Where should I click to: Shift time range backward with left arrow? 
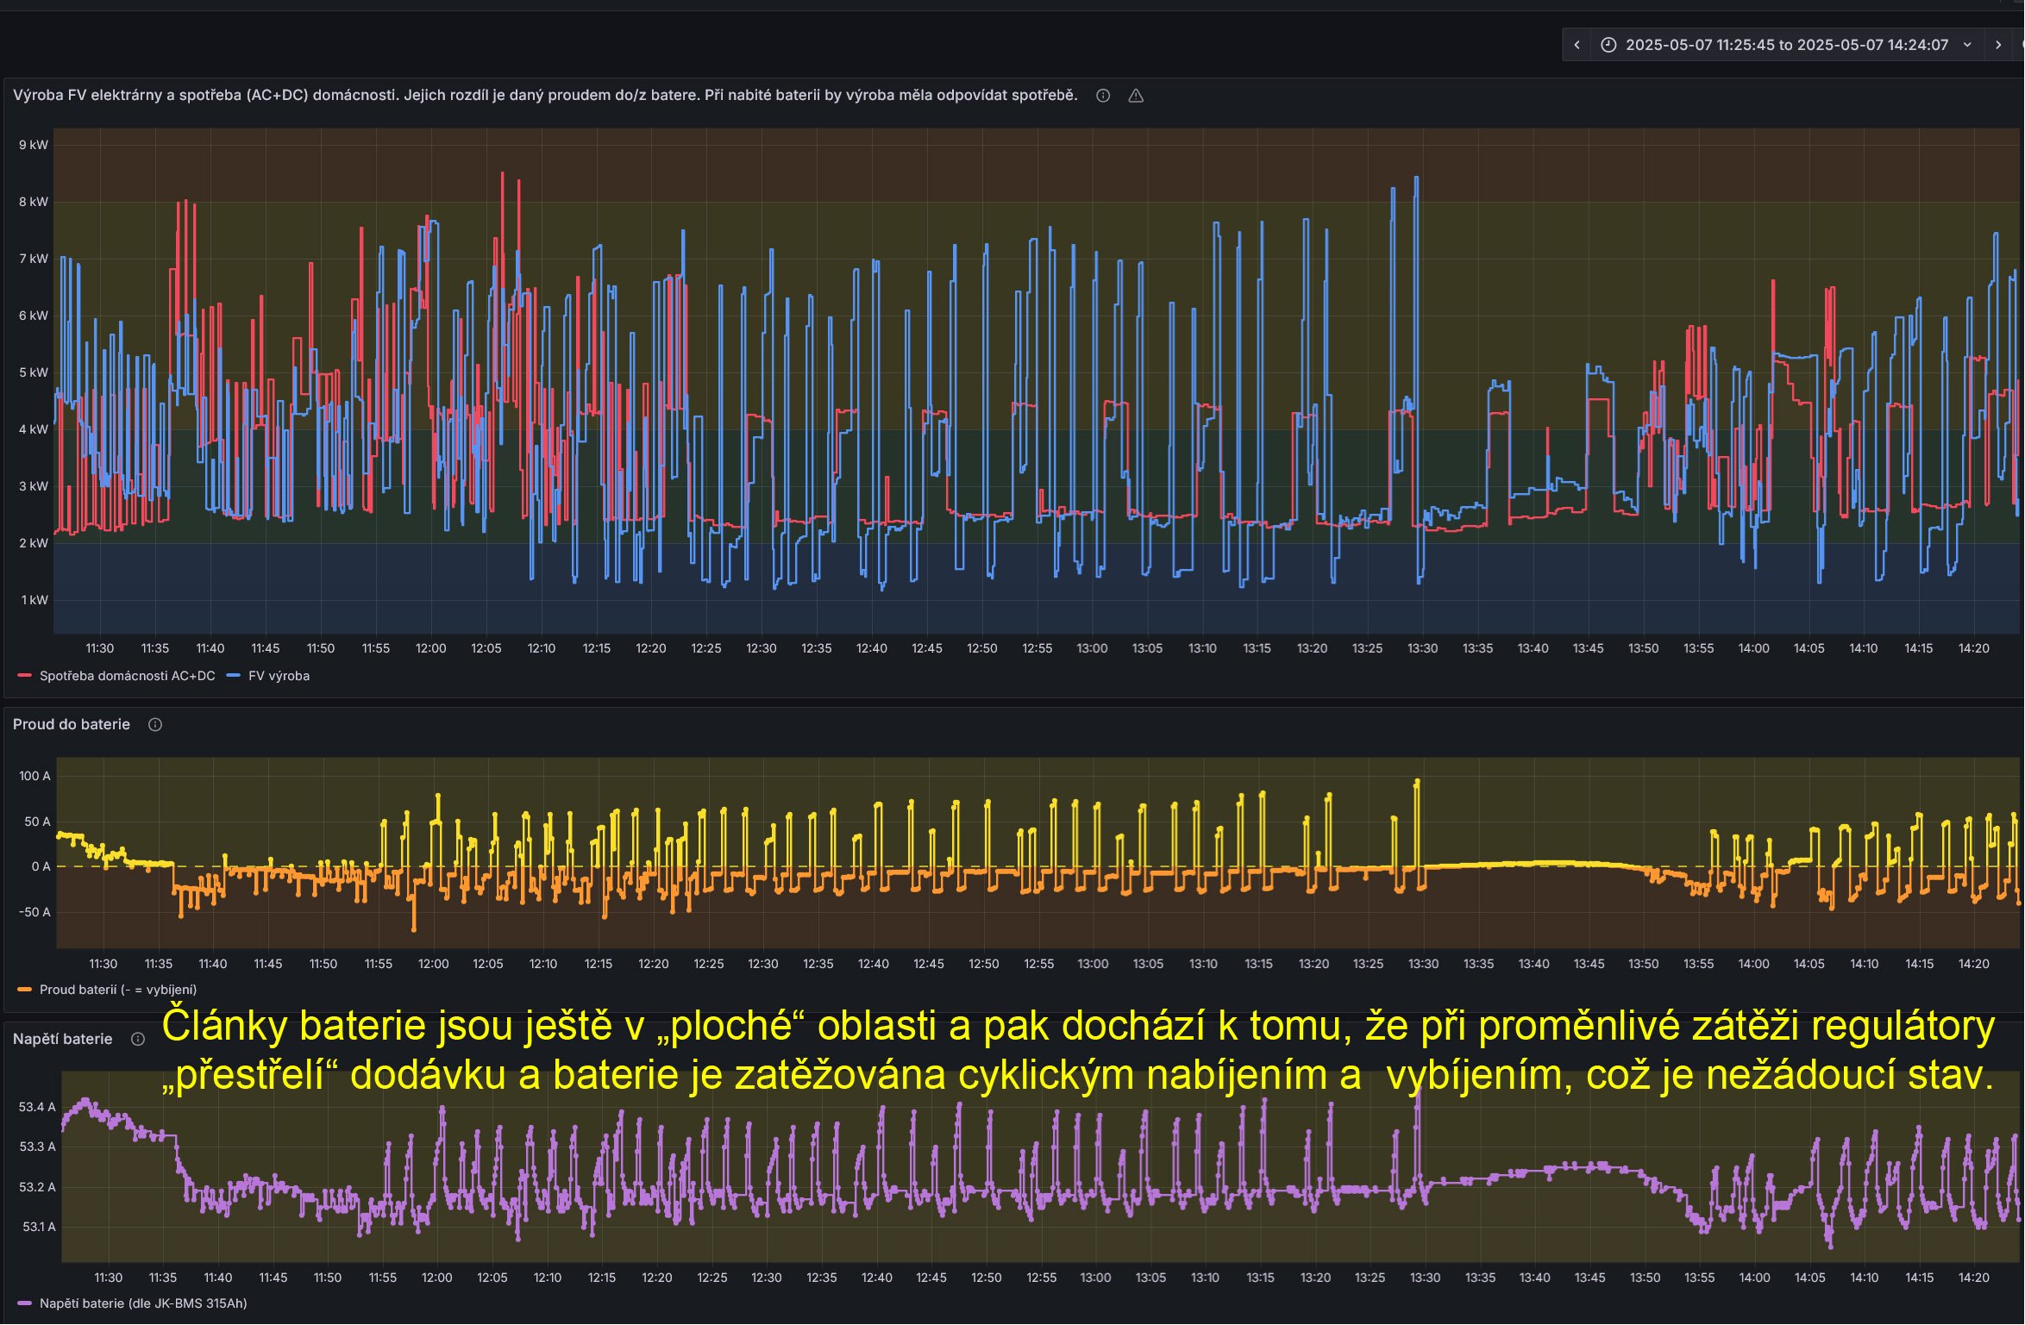click(x=1577, y=45)
